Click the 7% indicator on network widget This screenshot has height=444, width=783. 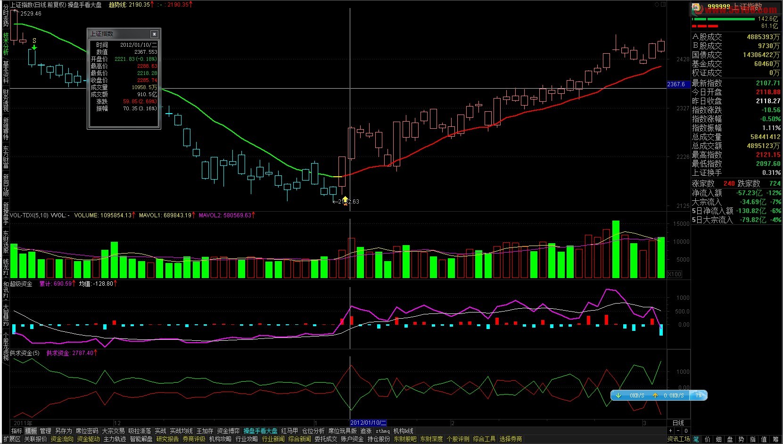pyautogui.click(x=699, y=395)
